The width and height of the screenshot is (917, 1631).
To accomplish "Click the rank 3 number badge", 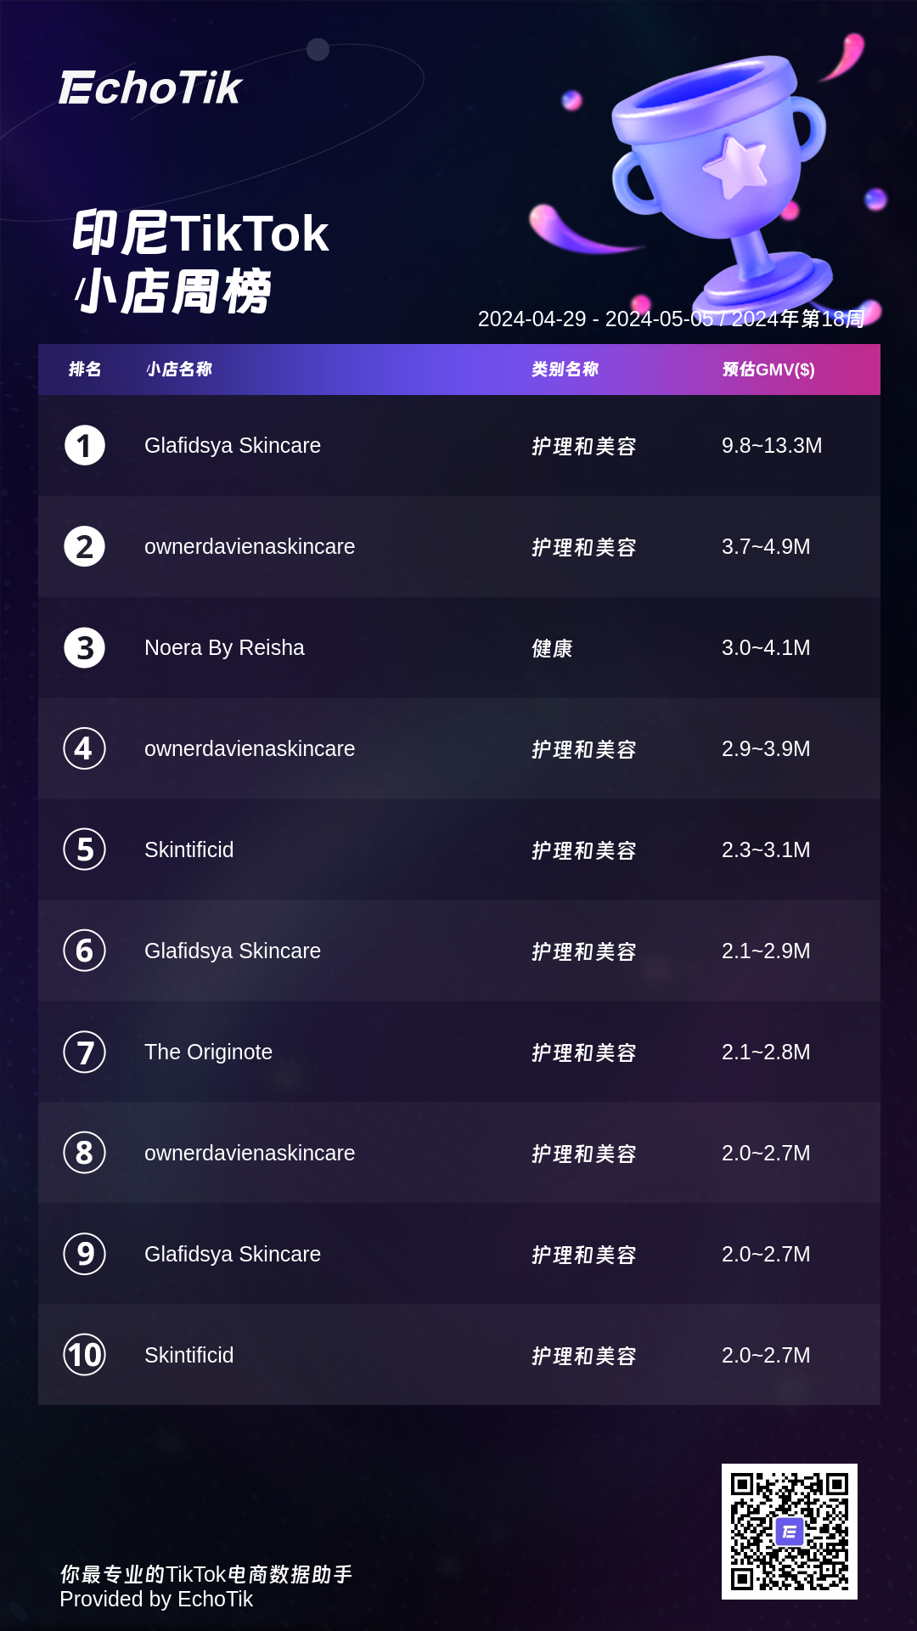I will coord(85,648).
